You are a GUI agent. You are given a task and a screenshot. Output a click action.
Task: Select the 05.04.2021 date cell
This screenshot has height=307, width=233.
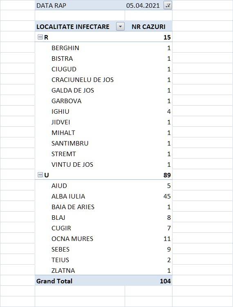coord(143,5)
